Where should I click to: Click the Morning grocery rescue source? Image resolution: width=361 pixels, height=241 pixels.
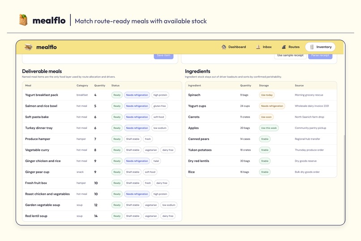[x=309, y=95]
